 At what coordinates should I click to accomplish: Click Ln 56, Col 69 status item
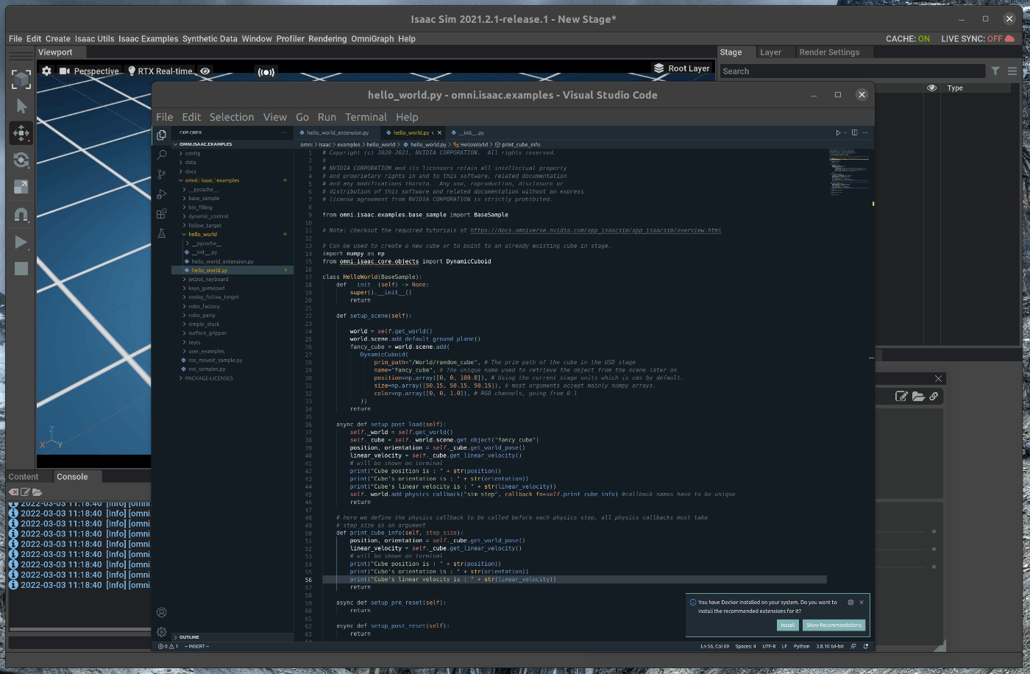click(714, 646)
